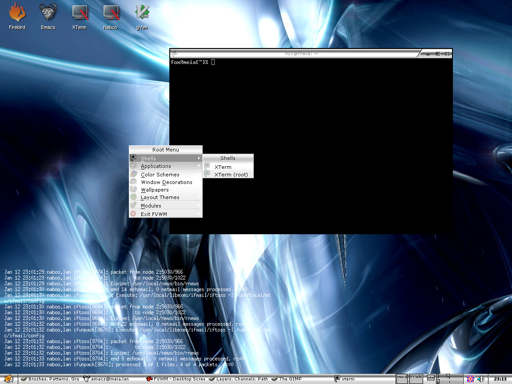The image size is (512, 384).
Task: Expand the Exit FVWM submenu arrow
Action: pos(199,214)
